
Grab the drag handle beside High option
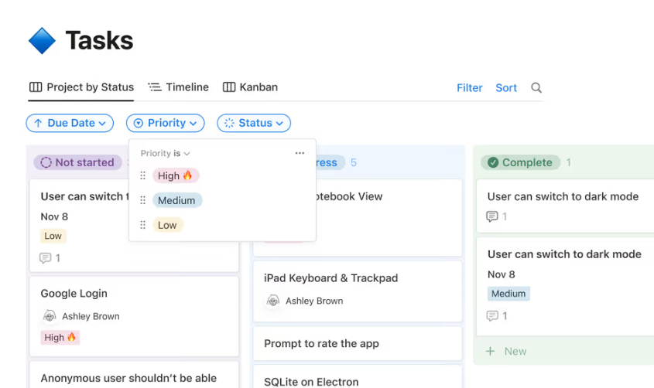coord(142,175)
